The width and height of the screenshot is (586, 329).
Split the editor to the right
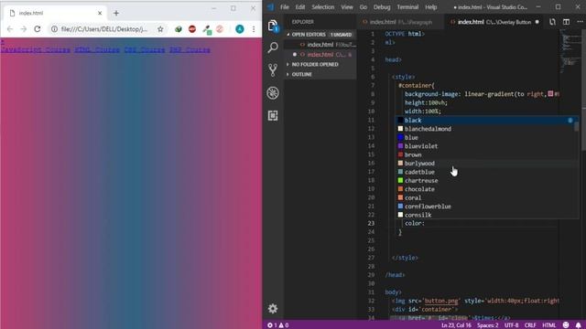(566, 22)
